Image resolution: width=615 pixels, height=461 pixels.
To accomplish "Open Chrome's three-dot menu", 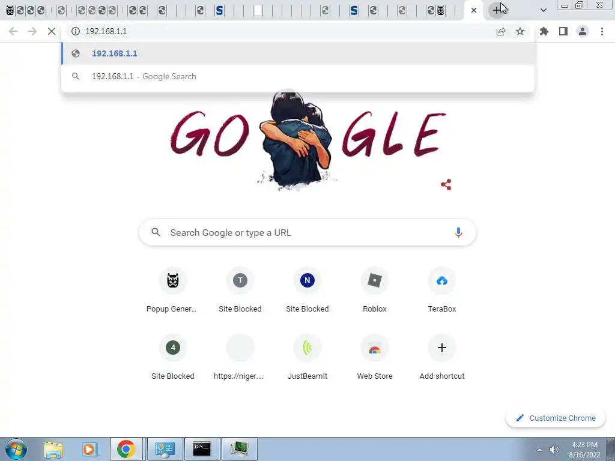I will pos(602,31).
